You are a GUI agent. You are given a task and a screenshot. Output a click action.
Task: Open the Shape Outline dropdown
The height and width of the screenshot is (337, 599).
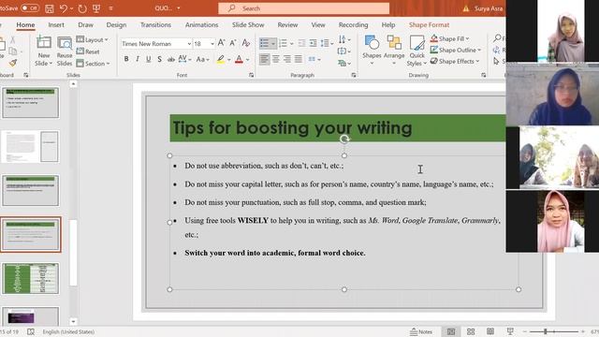[456, 50]
